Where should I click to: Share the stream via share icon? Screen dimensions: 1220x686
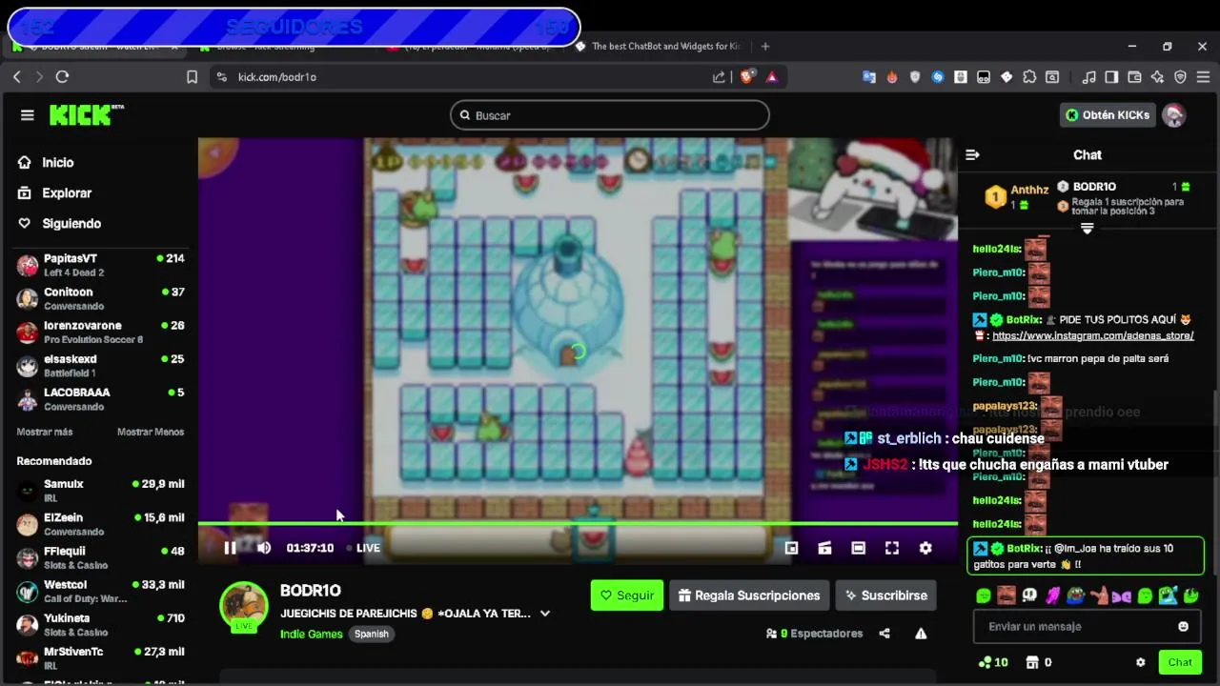coord(884,634)
